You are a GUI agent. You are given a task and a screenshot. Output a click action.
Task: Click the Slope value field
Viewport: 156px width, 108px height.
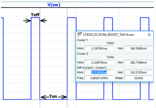pos(138,78)
